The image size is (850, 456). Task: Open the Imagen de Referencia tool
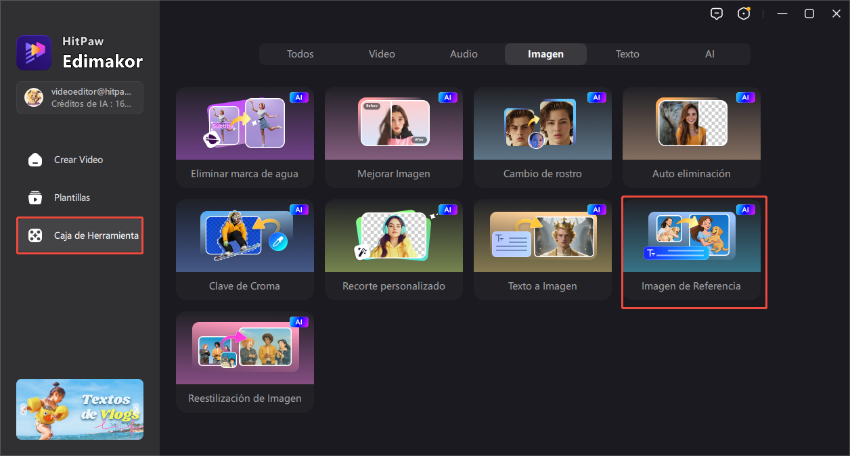pos(692,249)
